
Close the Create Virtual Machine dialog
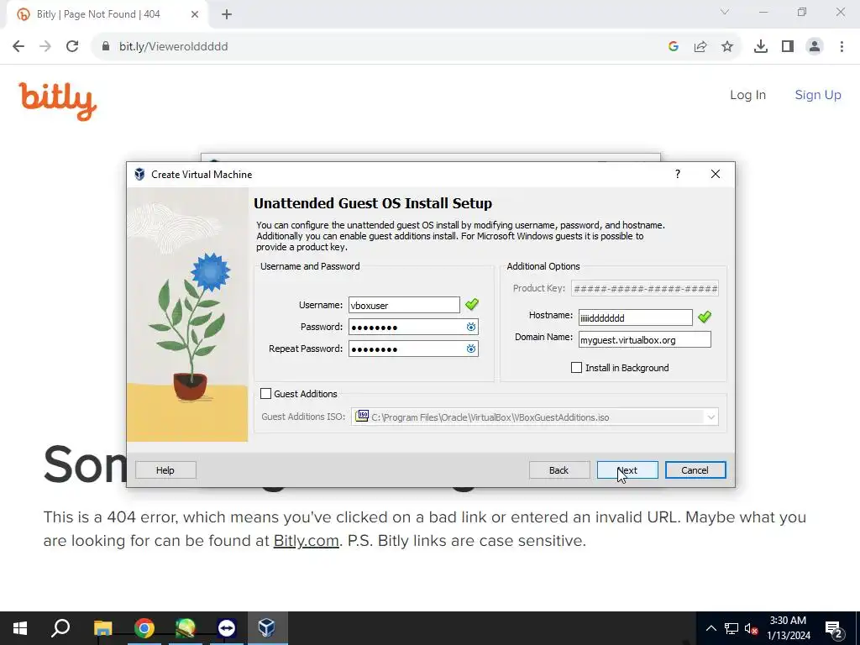(x=716, y=174)
